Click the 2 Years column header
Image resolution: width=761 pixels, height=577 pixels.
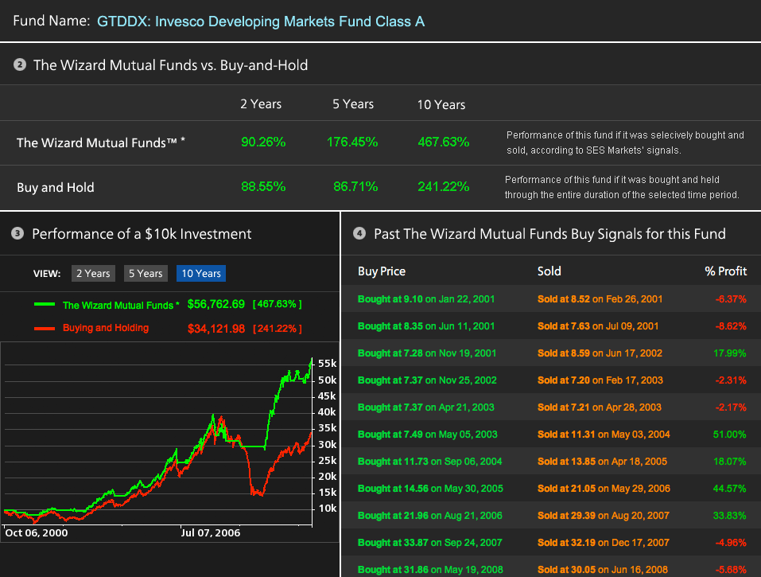click(261, 104)
